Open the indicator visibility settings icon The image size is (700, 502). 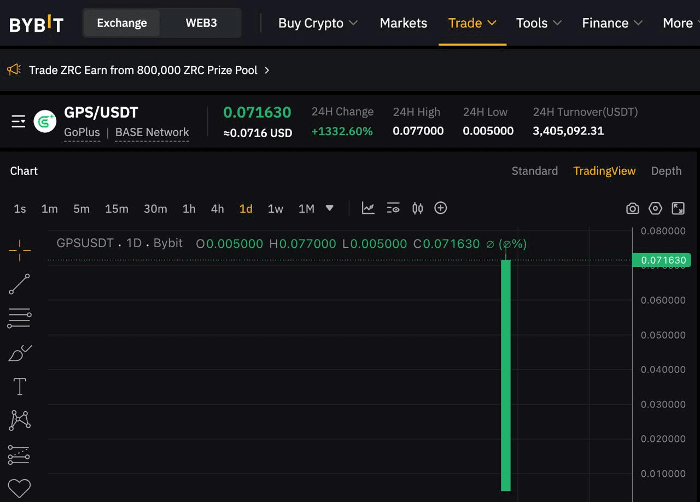pos(393,208)
